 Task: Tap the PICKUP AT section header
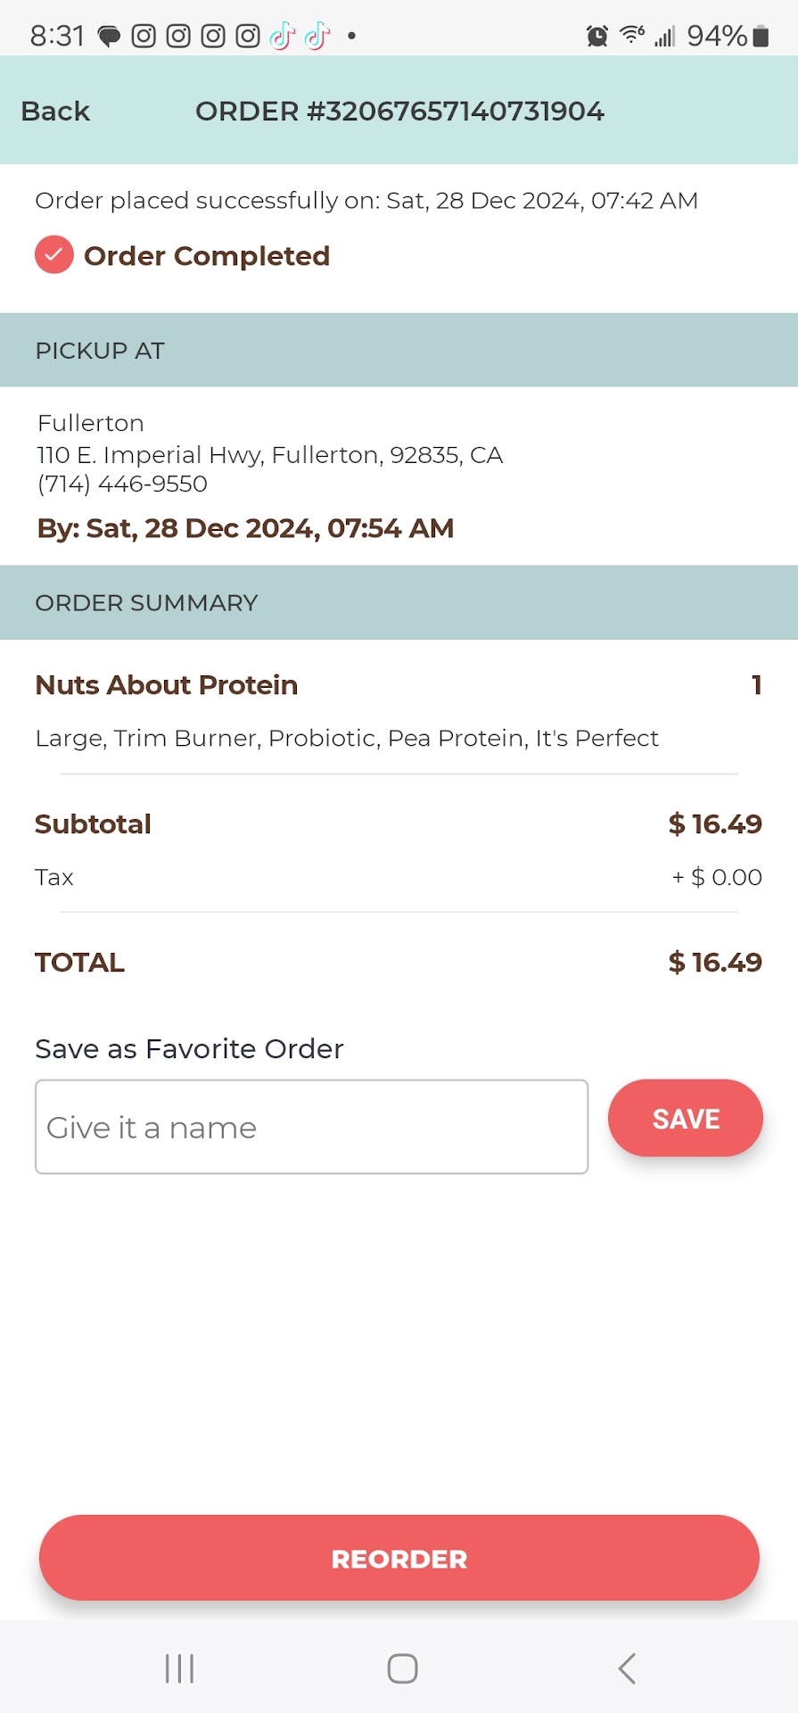[100, 351]
